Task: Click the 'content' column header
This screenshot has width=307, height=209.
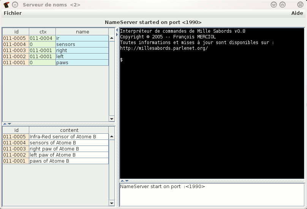Action: 69,130
